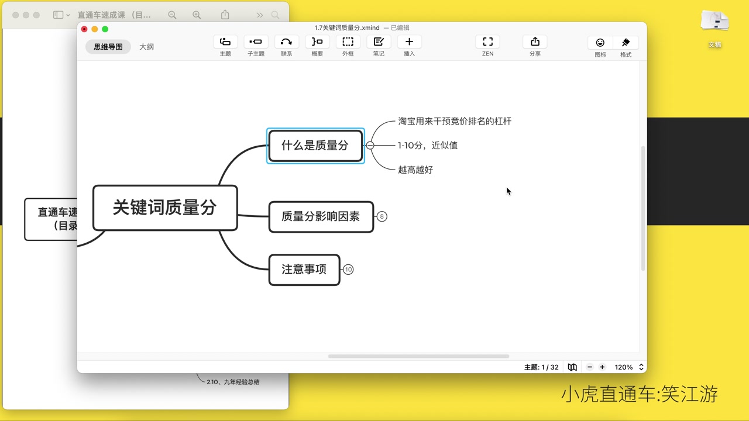749x421 pixels.
Task: Zoom out with the minus button
Action: point(590,367)
